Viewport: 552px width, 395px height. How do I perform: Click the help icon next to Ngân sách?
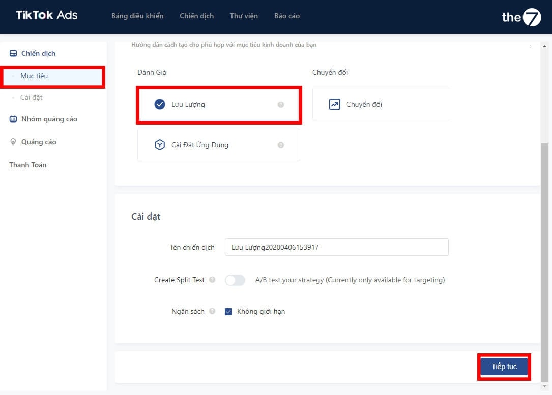pyautogui.click(x=212, y=311)
